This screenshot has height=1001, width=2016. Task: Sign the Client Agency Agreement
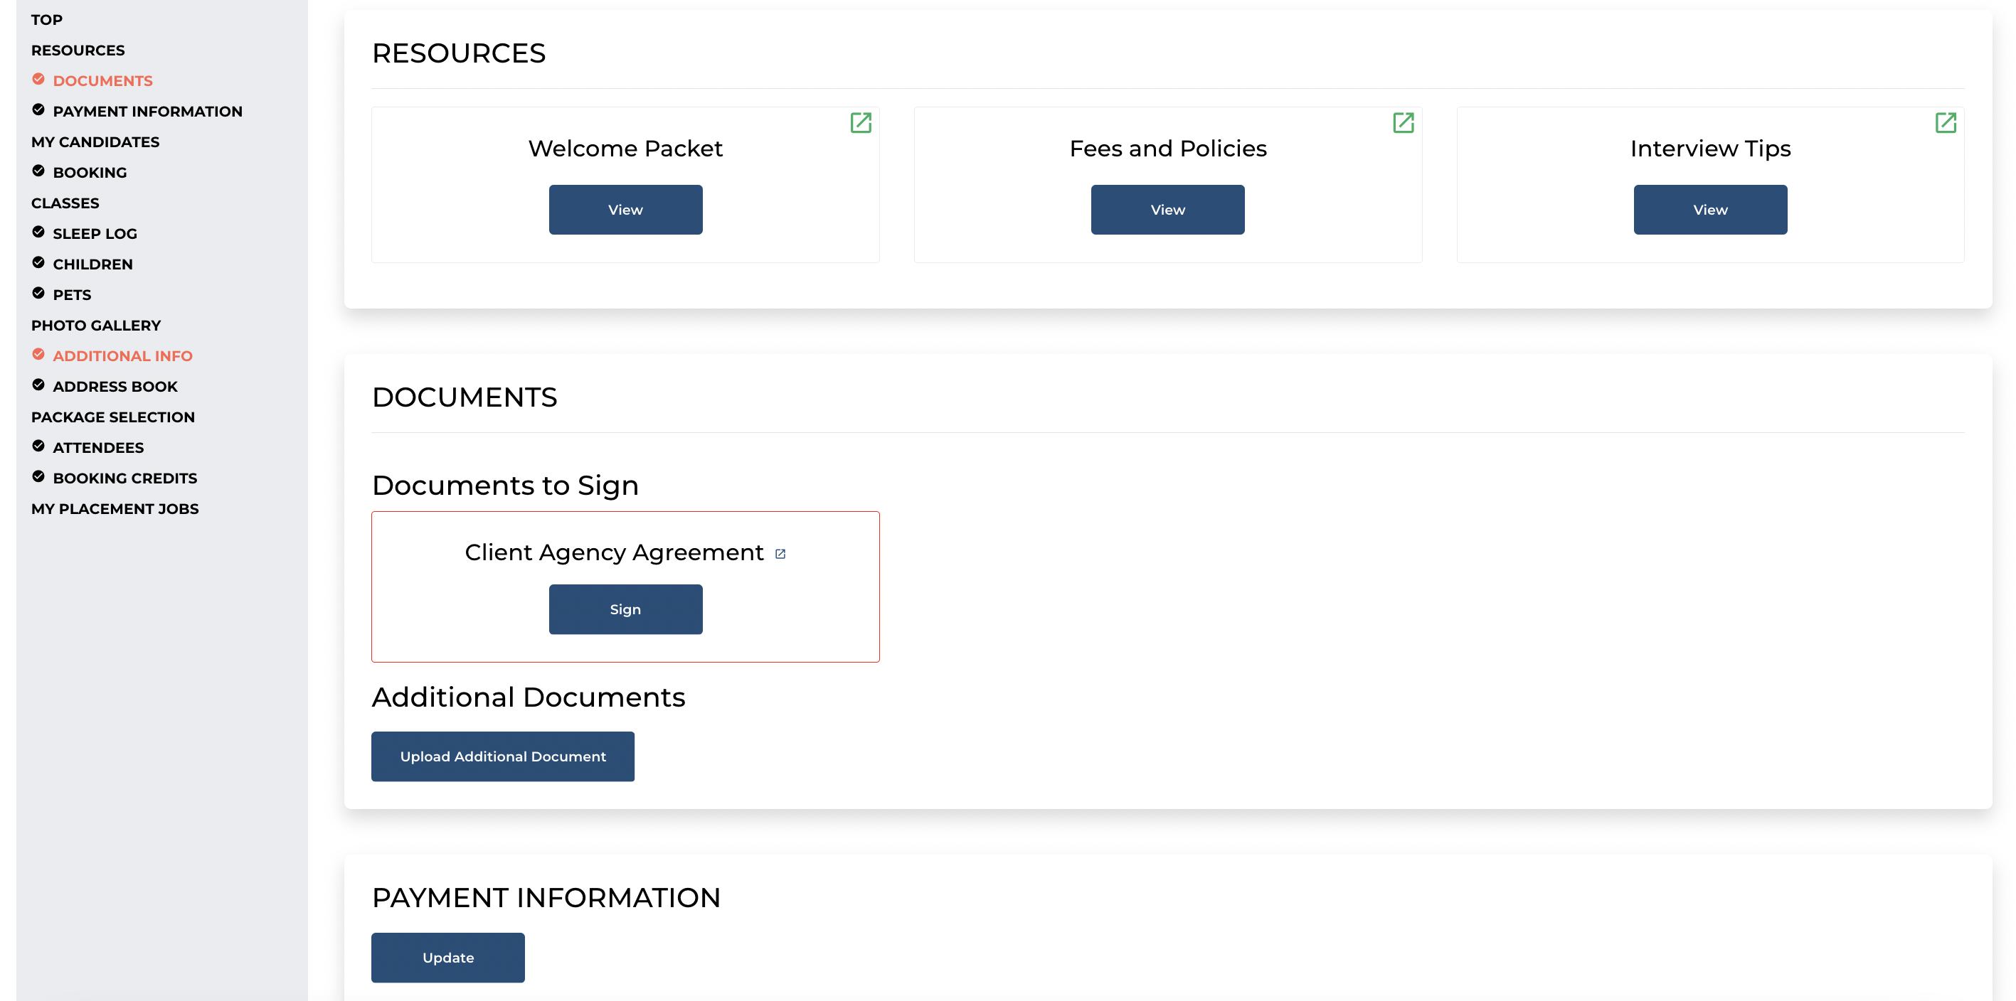[x=625, y=609]
